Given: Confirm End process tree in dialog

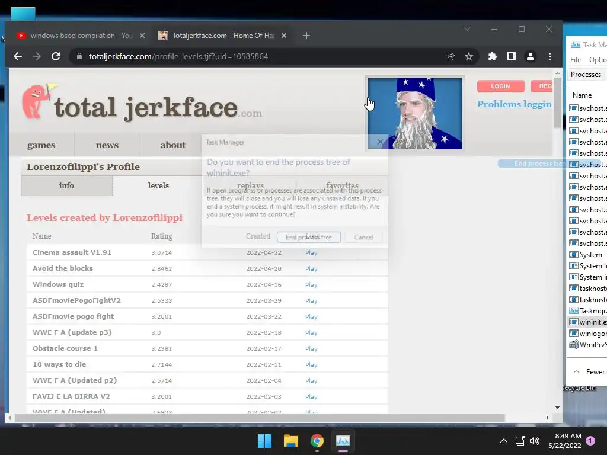Looking at the screenshot, I should point(308,237).
